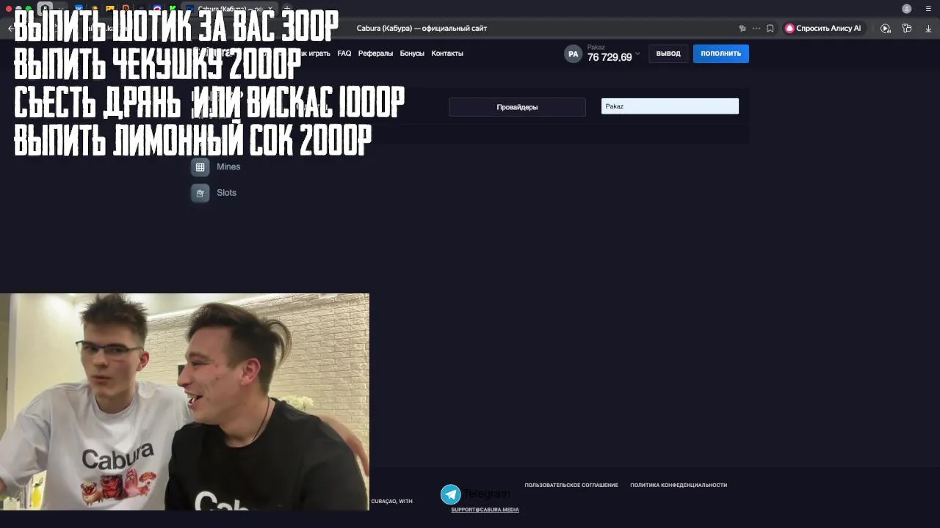Viewport: 940px width, 528px height.
Task: Open a new browser tab
Action: point(287,9)
